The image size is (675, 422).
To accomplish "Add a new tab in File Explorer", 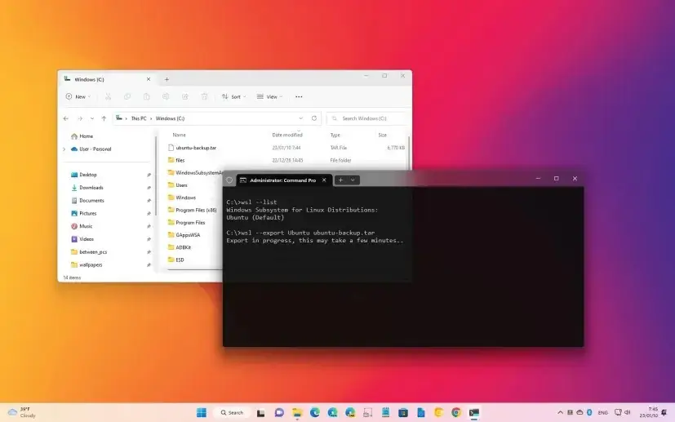I will [167, 79].
